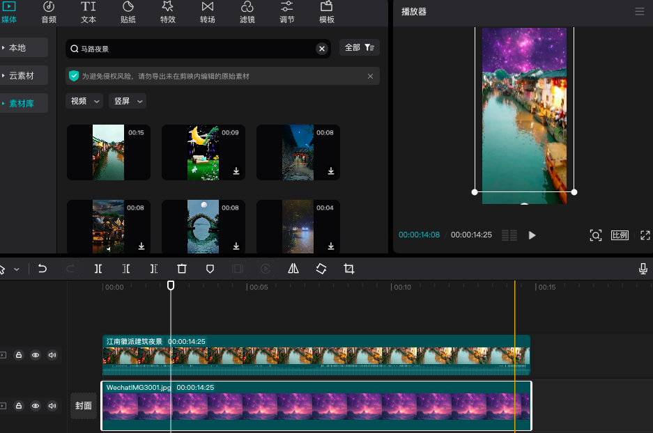The image size is (653, 433).
Task: Mute the WechatIMG3001.jpg track
Action: [52, 406]
